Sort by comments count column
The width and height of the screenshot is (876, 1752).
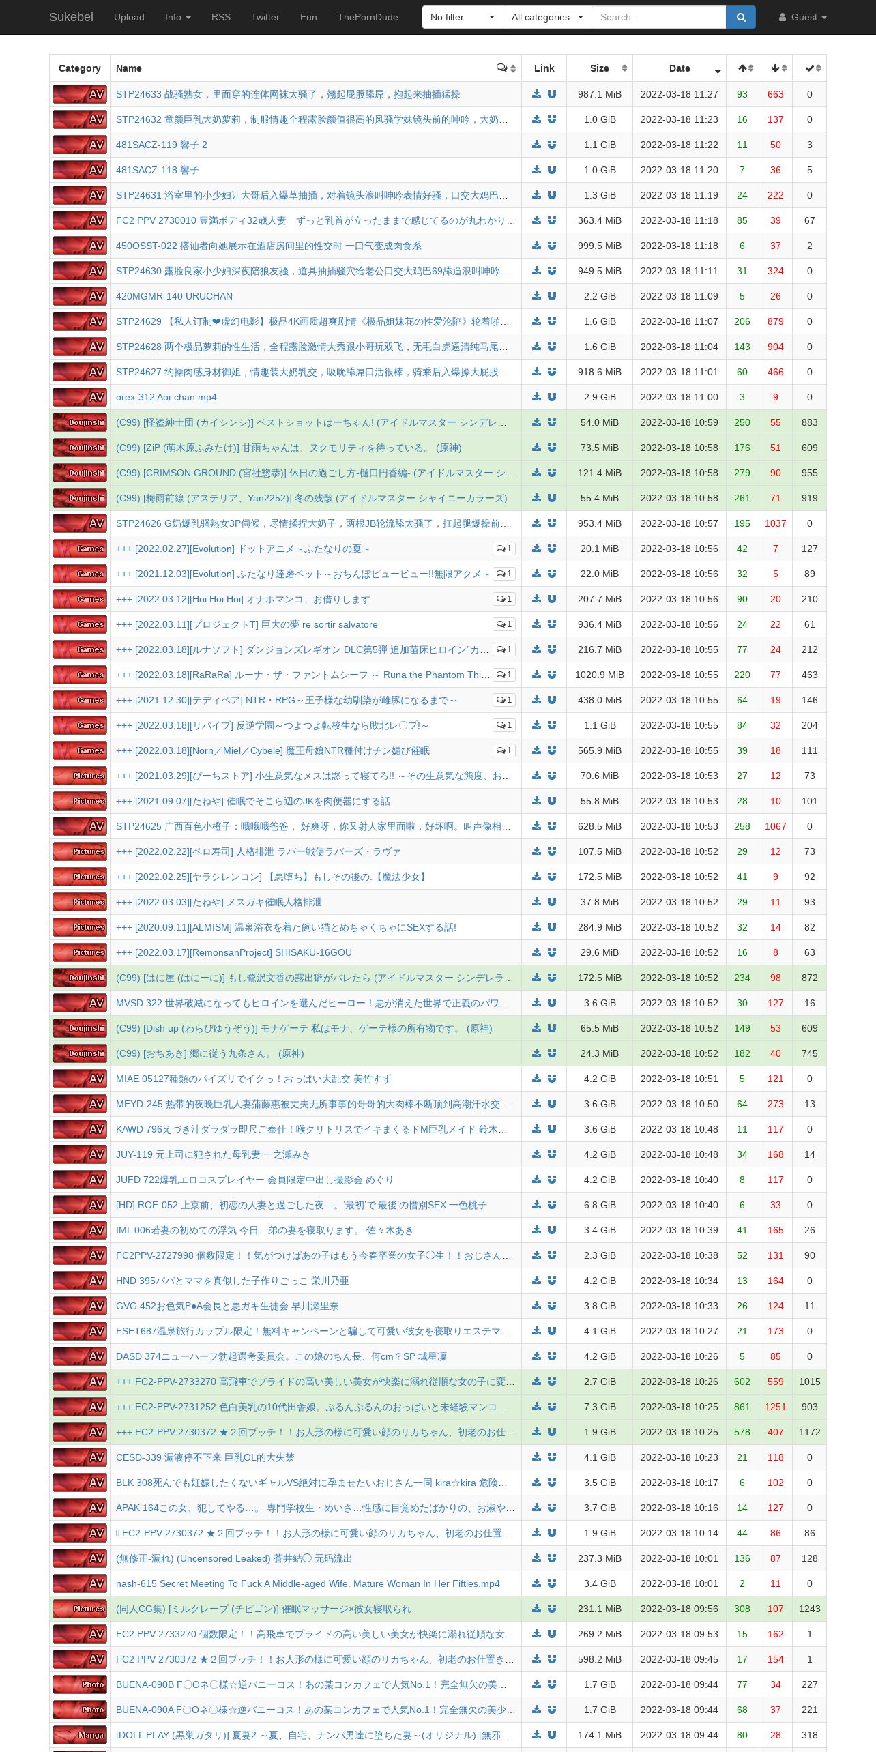click(506, 68)
